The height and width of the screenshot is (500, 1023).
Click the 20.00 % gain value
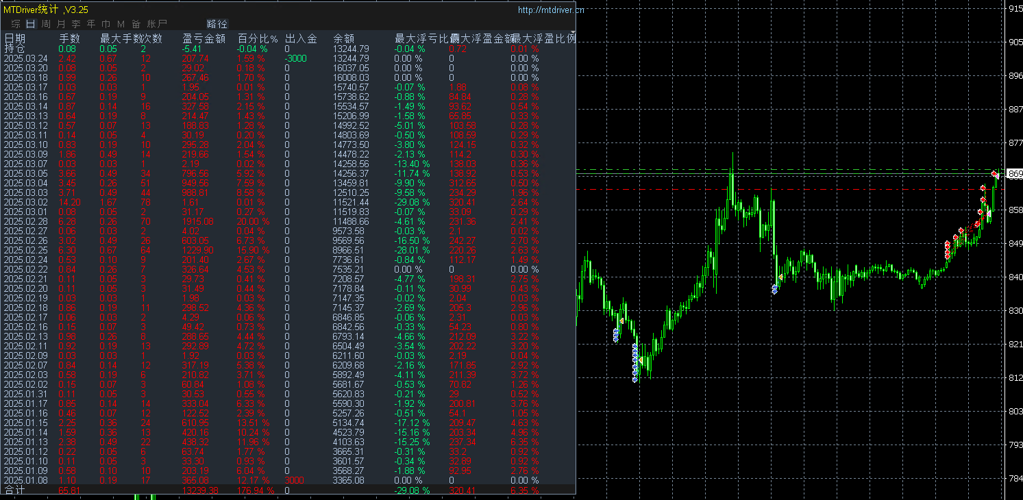coord(253,221)
